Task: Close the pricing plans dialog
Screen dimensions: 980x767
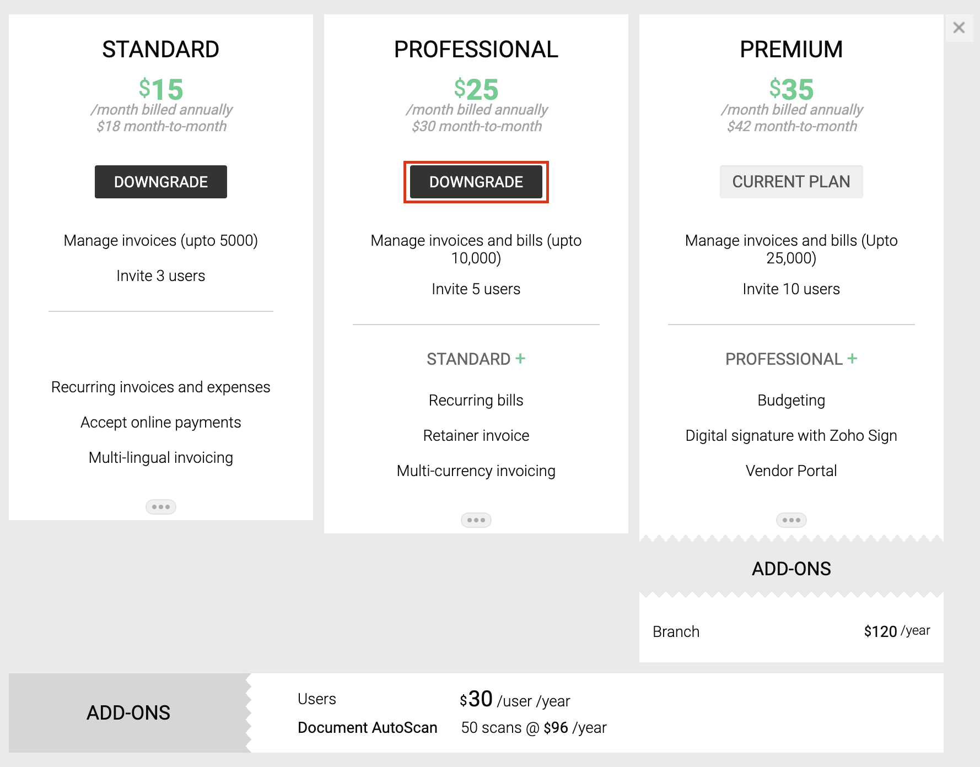Action: point(959,28)
